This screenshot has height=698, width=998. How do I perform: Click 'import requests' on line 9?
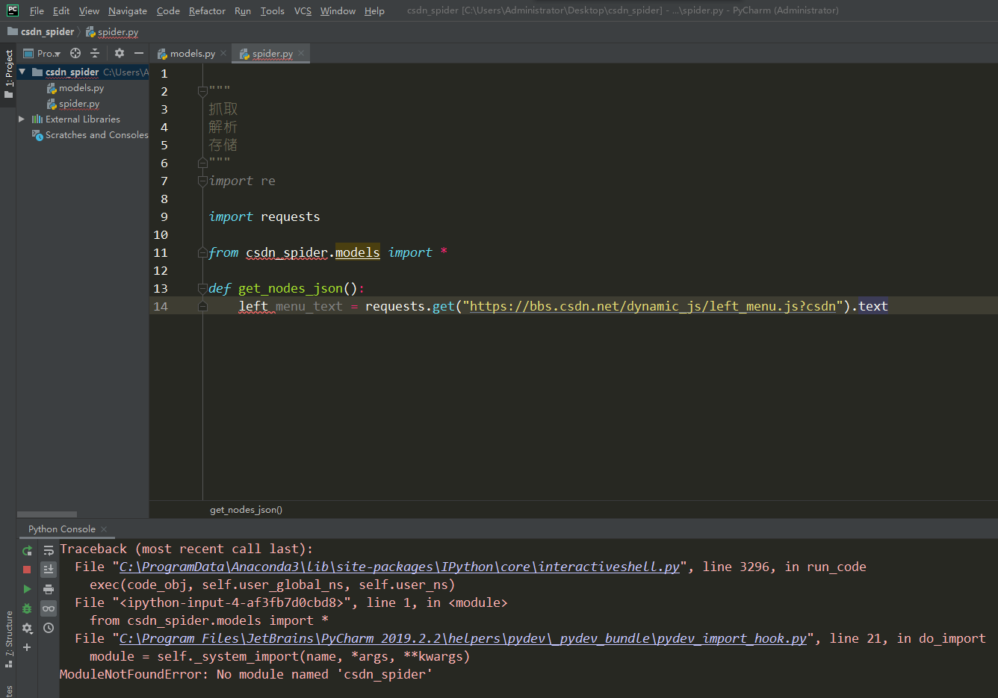(264, 216)
